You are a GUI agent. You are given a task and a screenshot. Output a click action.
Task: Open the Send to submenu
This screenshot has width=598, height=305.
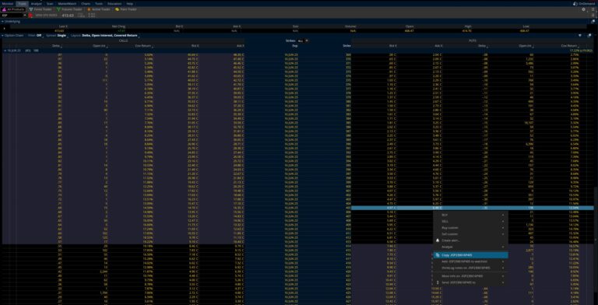point(470,282)
